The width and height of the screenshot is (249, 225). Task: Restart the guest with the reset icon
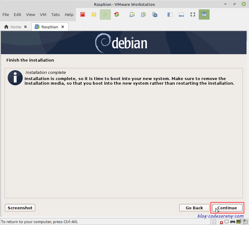(x=117, y=14)
